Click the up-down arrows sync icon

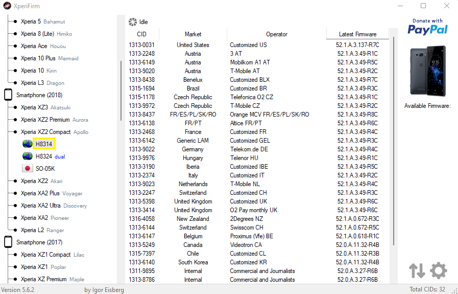pyautogui.click(x=417, y=270)
